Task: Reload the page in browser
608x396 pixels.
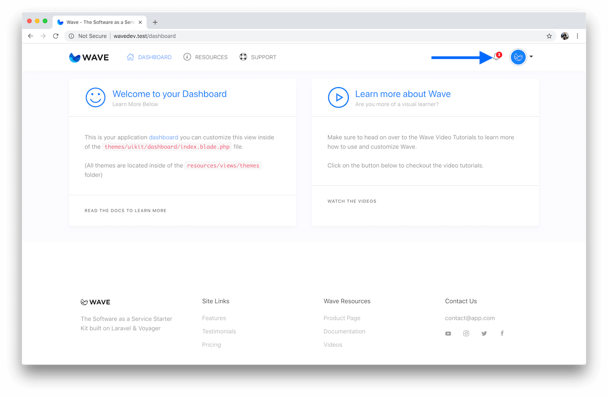Action: [56, 36]
